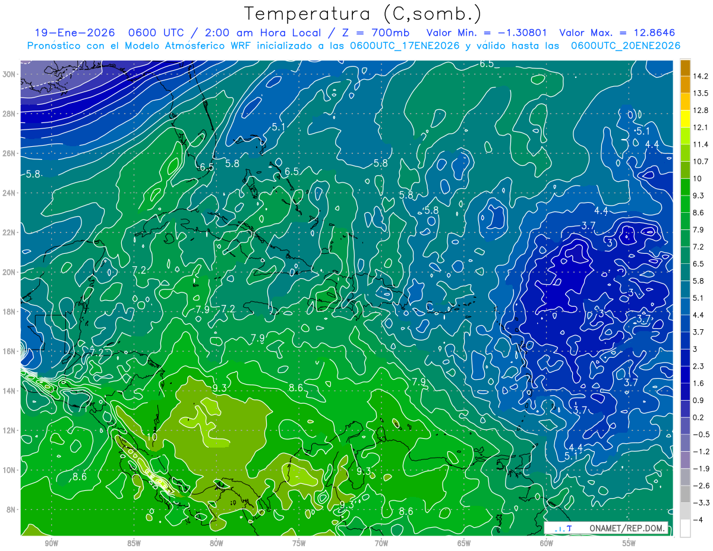Click the purple swatch between -1.2 and -0.5
Image resolution: width=713 pixels, height=551 pixels.
[x=685, y=443]
